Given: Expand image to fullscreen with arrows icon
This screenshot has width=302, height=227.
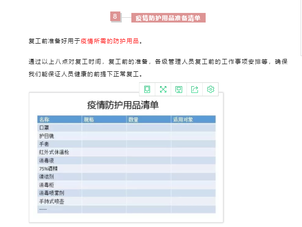Looking at the screenshot, I should click(163, 90).
